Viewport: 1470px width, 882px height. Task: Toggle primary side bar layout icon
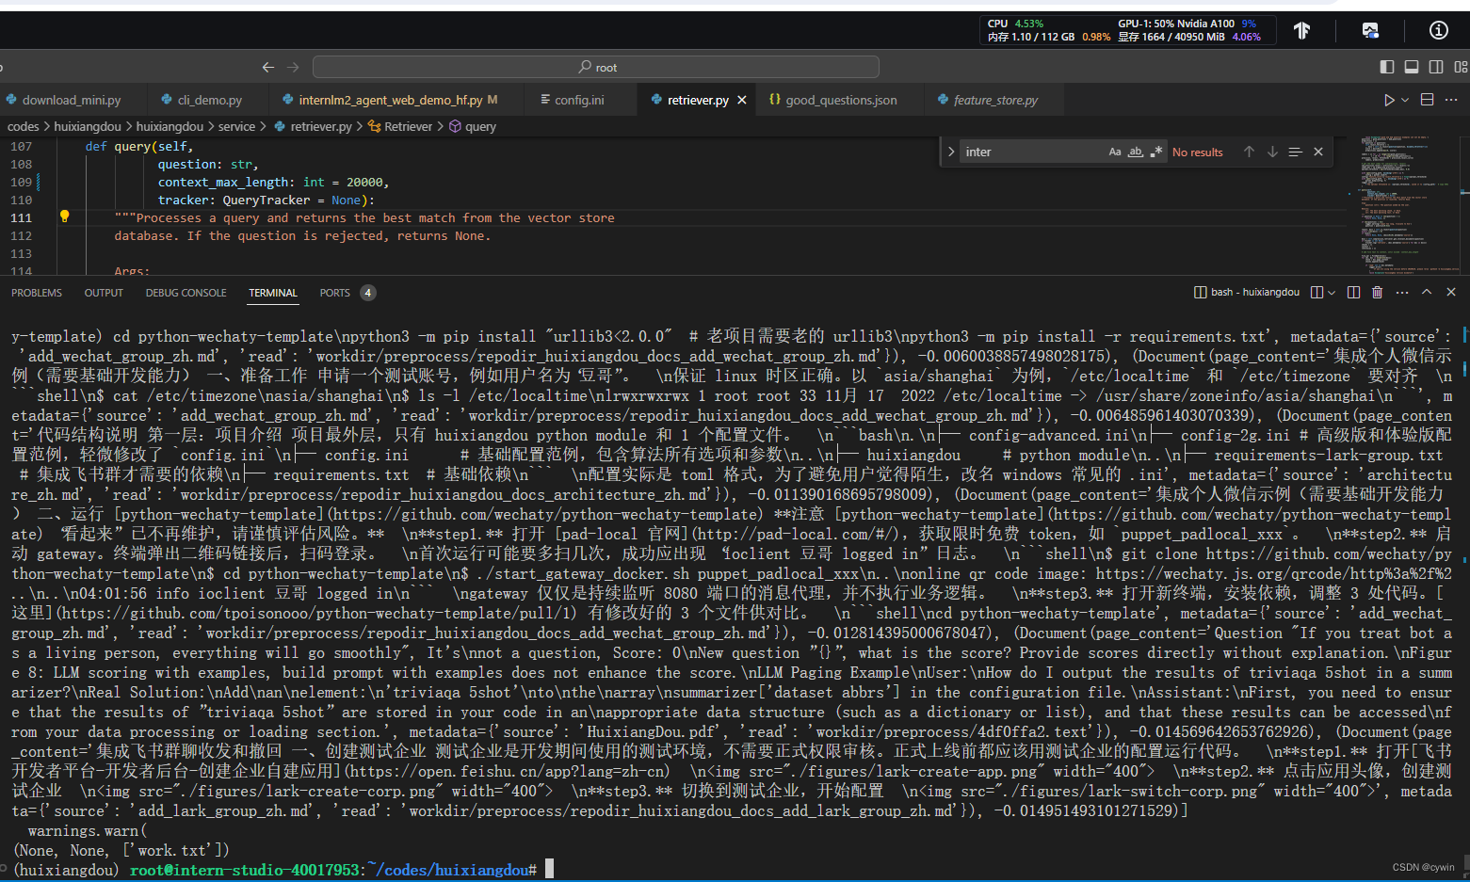1386,67
